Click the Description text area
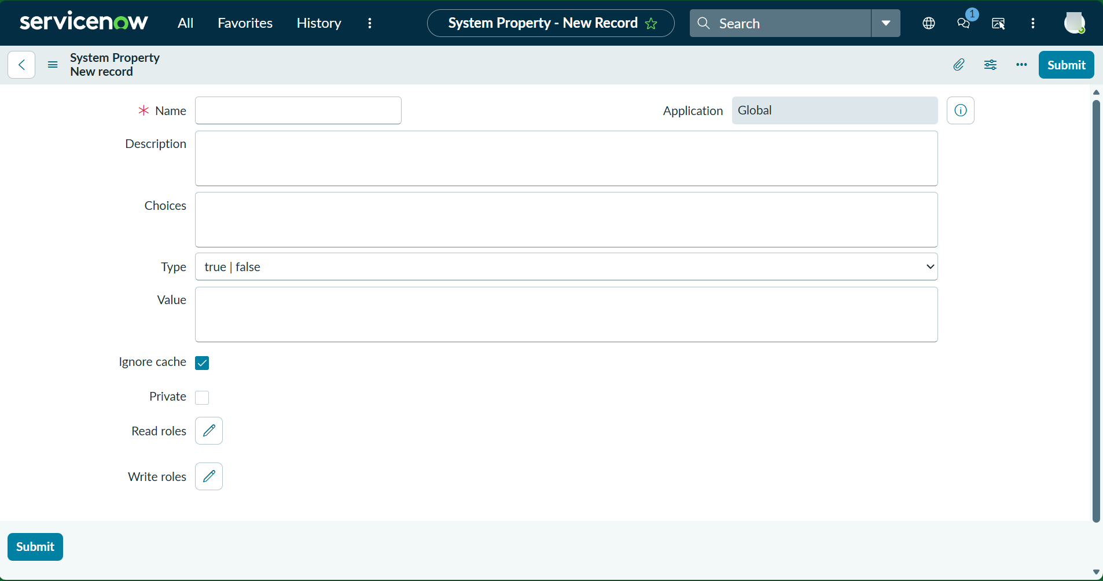Viewport: 1103px width, 581px height. coord(566,158)
